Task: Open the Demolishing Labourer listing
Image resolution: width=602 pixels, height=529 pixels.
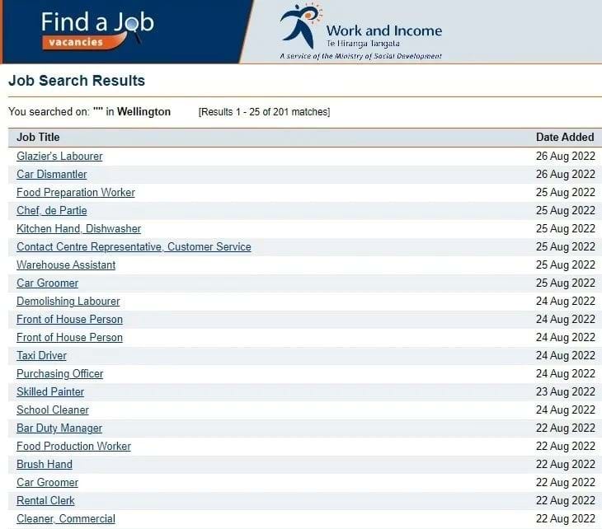Action: click(68, 301)
